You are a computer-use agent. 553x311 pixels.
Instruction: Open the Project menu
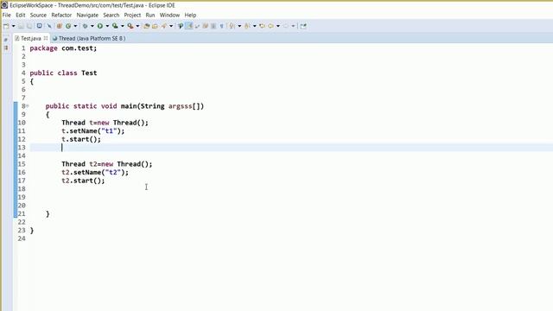132,16
